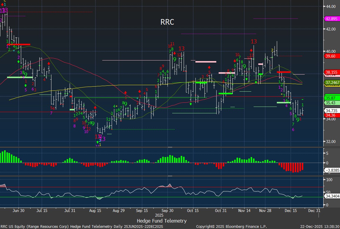The image size is (340, 229).
Task: Click the RRC ticker title
Action: point(167,22)
